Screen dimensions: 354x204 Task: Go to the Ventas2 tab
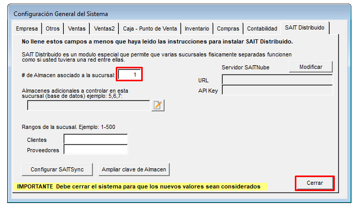(x=104, y=28)
